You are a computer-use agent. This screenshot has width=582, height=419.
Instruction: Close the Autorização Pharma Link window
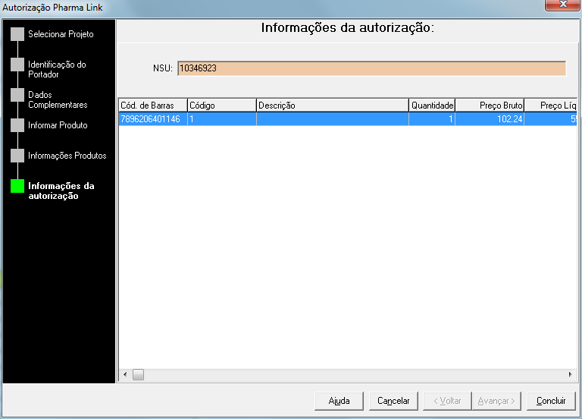tap(563, 5)
